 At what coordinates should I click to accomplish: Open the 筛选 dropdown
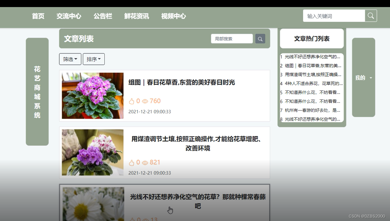[70, 59]
